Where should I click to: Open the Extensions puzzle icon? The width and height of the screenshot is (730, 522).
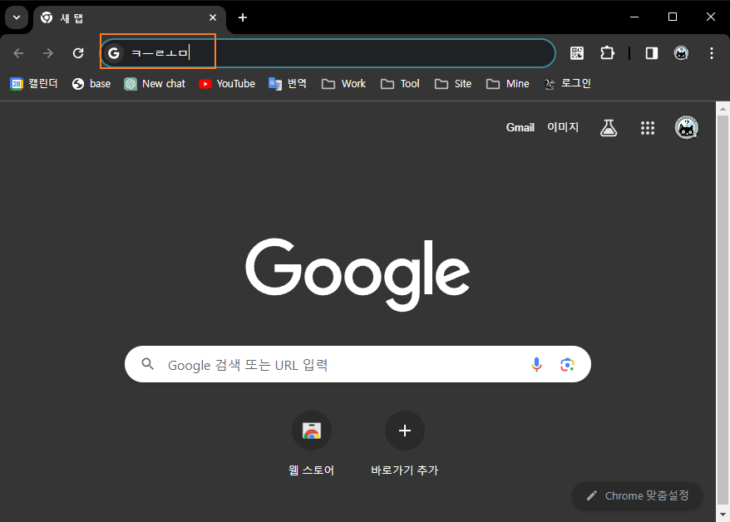[x=607, y=53]
